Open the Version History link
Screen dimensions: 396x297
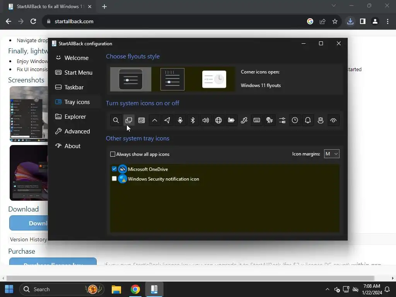point(28,239)
